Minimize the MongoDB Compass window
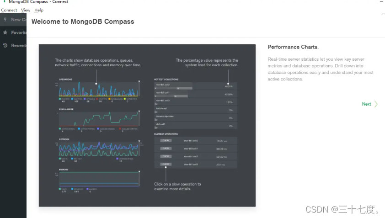The height and width of the screenshot is (218, 385). [381, 2]
